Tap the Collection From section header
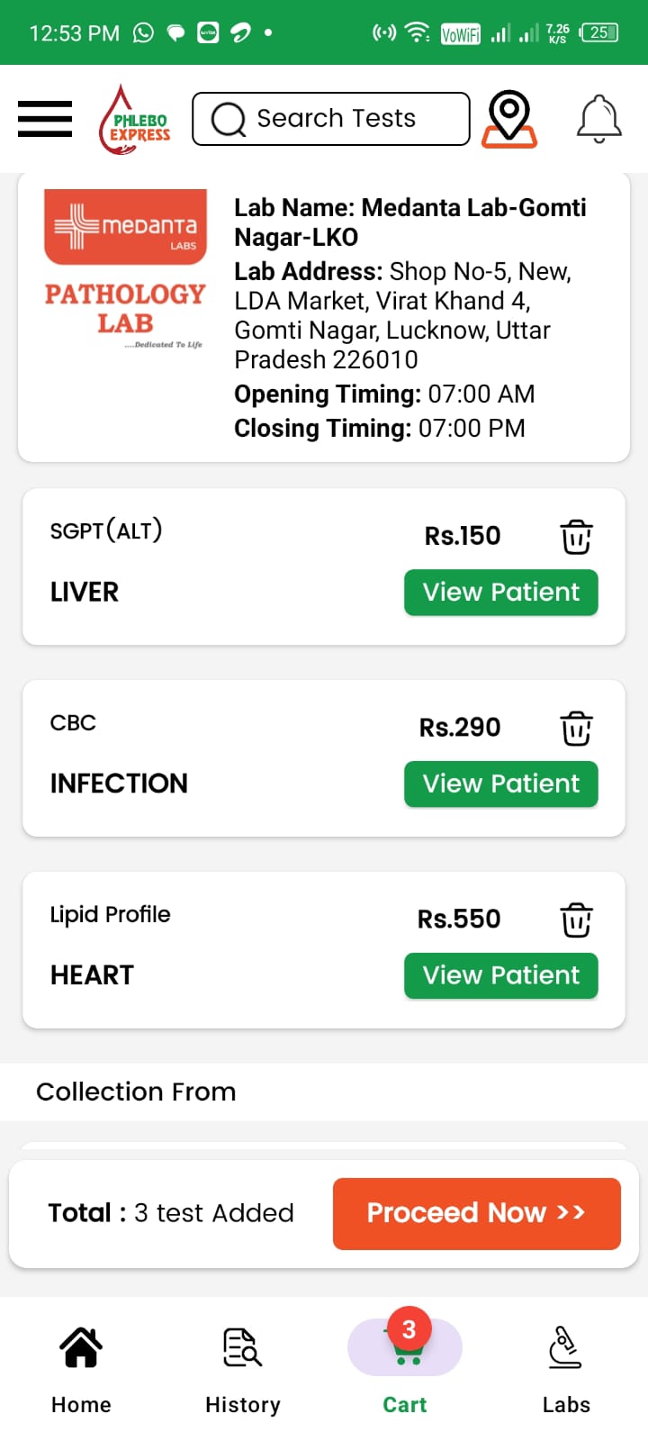Image resolution: width=648 pixels, height=1441 pixels. point(137,1092)
